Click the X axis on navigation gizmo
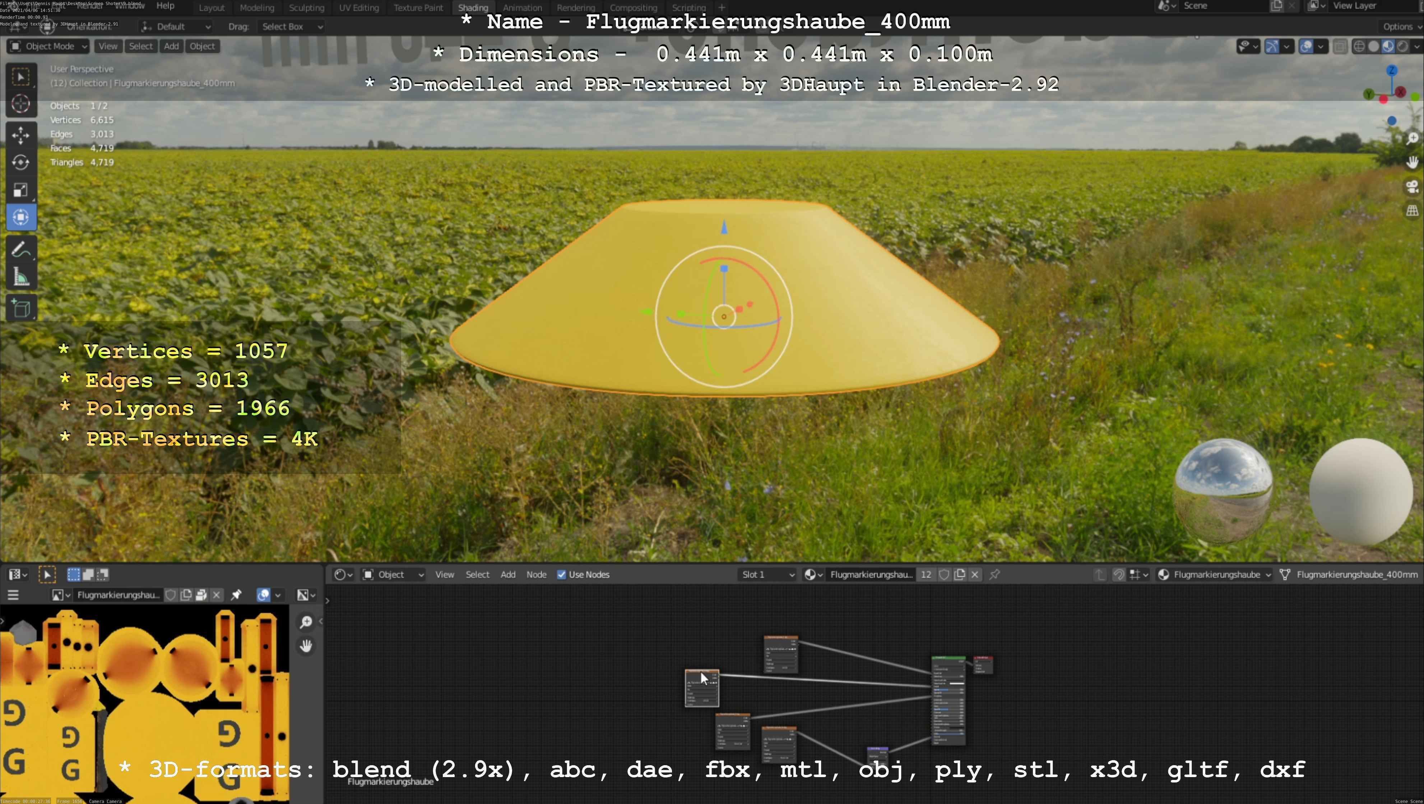This screenshot has height=804, width=1424. point(1400,92)
